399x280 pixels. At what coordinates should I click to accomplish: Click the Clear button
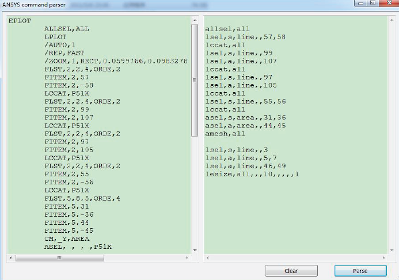[x=291, y=271]
